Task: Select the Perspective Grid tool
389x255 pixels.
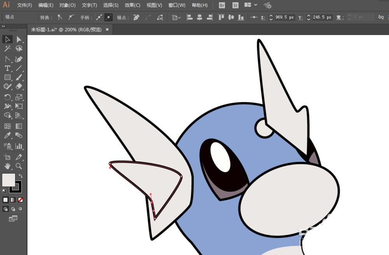Action: (x=19, y=116)
